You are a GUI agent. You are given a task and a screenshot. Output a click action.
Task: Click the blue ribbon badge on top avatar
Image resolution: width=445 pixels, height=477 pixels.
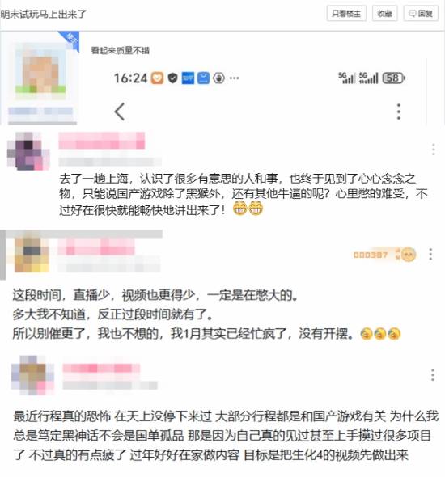(x=70, y=40)
